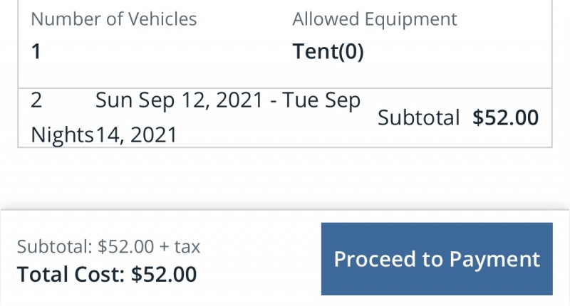Select the "Subtotal:" label in the footer
Screen dimensions: 570x306
55,247
